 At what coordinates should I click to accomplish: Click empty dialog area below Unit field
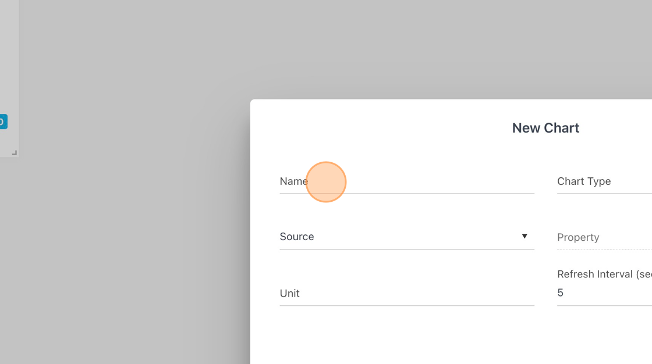tap(407, 337)
